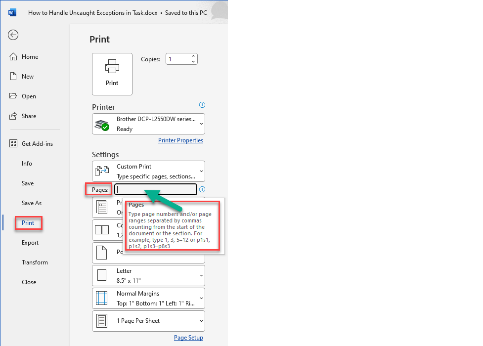Open the Page Setup link
This screenshot has height=346, width=483.
[188, 338]
